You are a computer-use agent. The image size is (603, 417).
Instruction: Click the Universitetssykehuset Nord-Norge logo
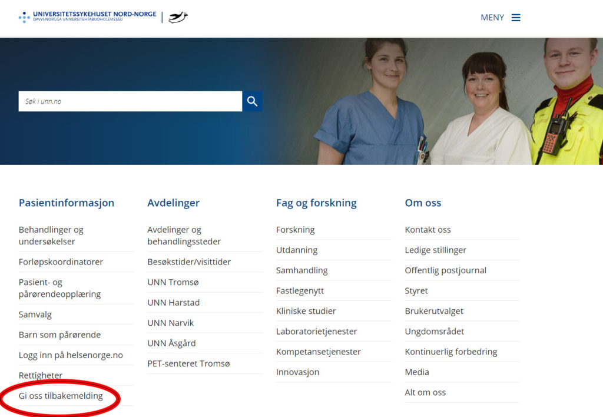[x=87, y=16]
